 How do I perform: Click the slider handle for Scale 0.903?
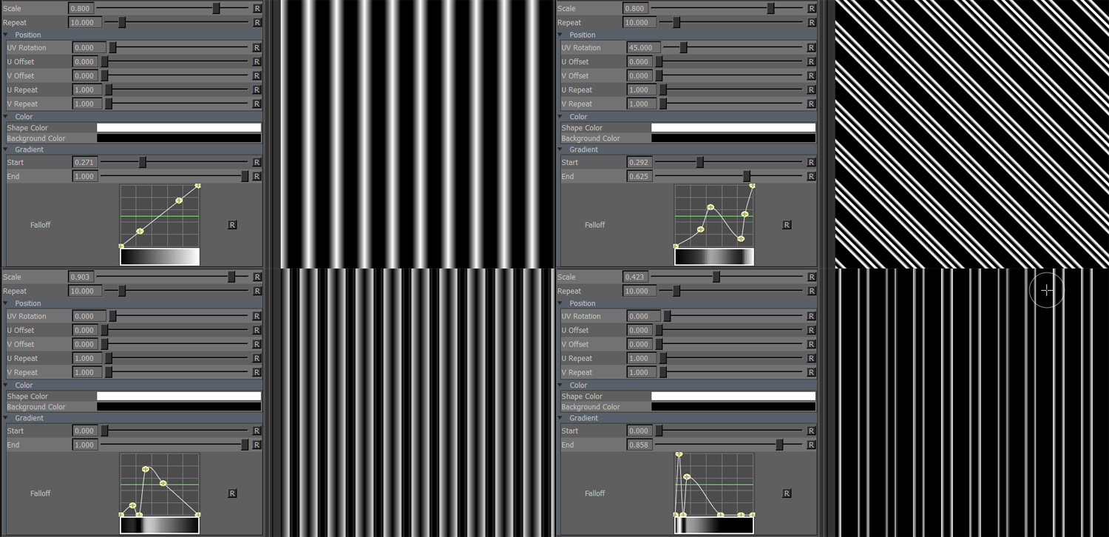pyautogui.click(x=231, y=277)
